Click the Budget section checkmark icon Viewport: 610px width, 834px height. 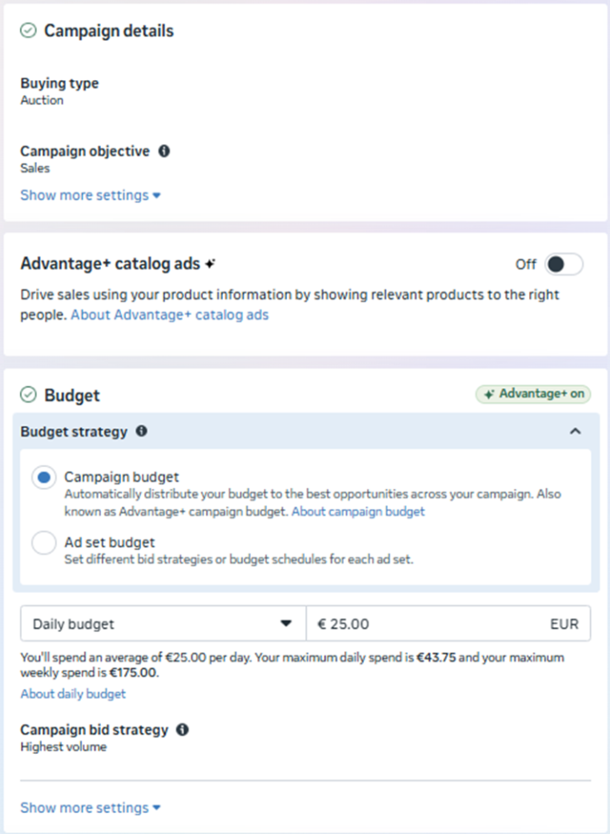28,394
